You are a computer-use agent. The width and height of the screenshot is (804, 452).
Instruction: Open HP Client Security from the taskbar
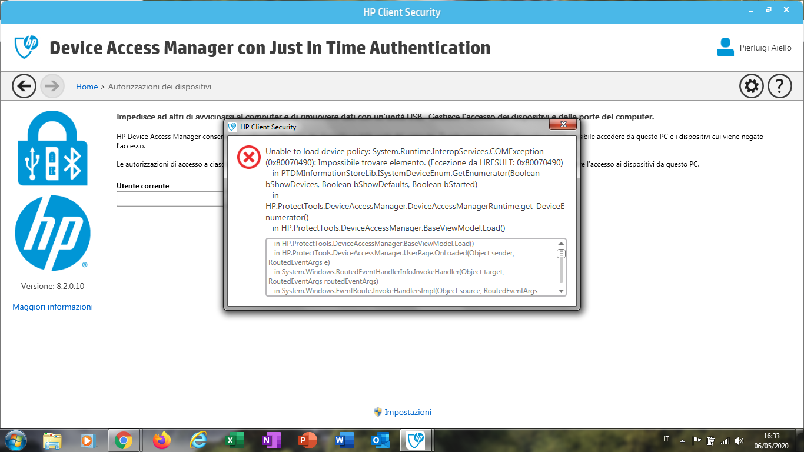pyautogui.click(x=417, y=440)
